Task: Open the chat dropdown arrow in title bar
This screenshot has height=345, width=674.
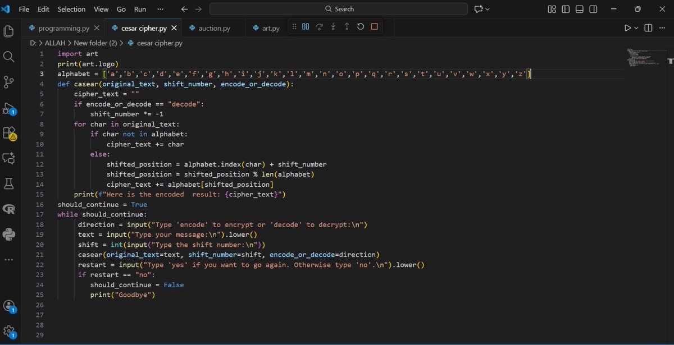Action: click(x=488, y=9)
